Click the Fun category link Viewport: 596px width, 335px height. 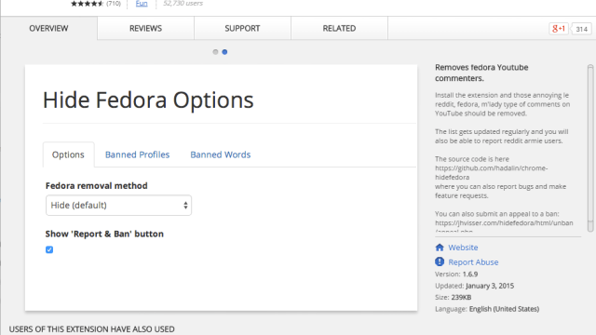[x=142, y=4]
